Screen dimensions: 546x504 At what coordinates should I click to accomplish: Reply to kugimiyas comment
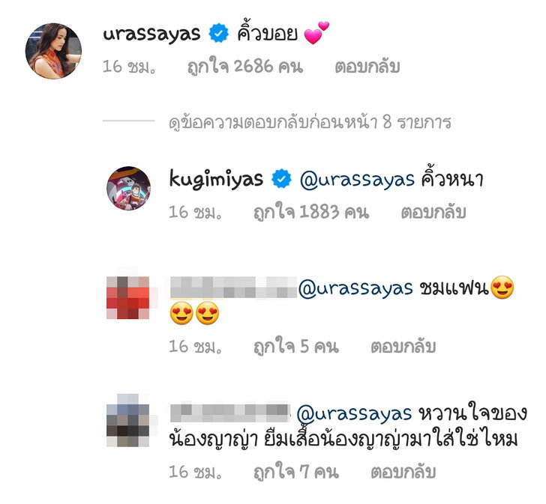(x=433, y=212)
